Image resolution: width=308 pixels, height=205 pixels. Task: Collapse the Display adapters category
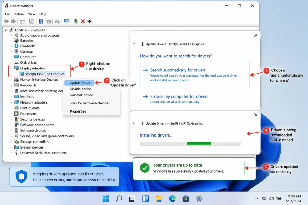click(11, 68)
